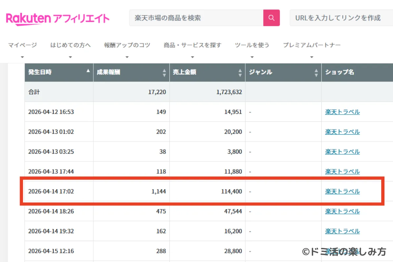Click the 成果報酬 value 475
The width and height of the screenshot is (393, 262).
point(161,211)
